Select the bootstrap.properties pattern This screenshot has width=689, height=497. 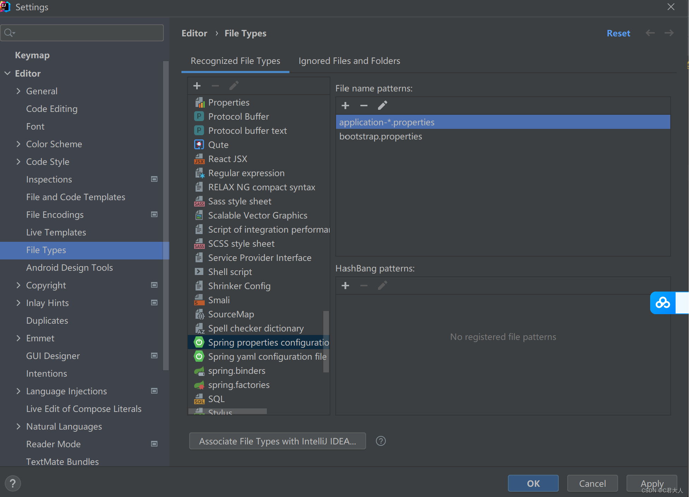coord(380,137)
